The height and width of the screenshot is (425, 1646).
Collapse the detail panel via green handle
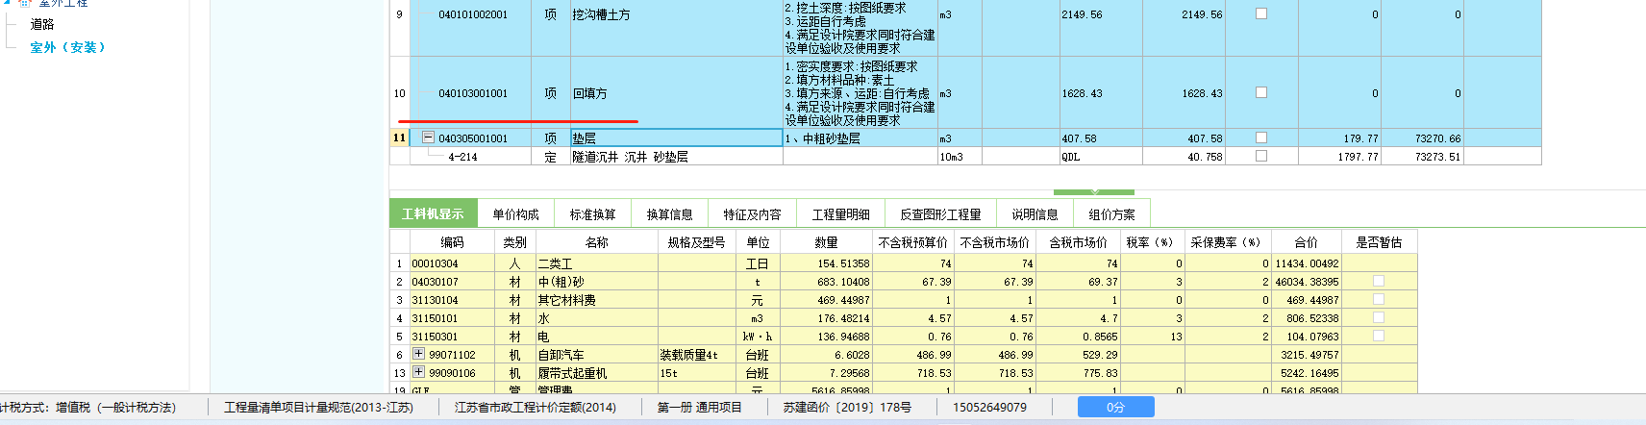[1093, 192]
